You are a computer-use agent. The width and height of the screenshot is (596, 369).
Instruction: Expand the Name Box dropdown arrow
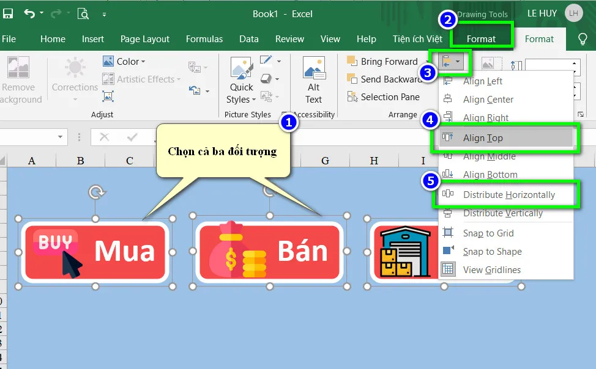[x=61, y=137]
